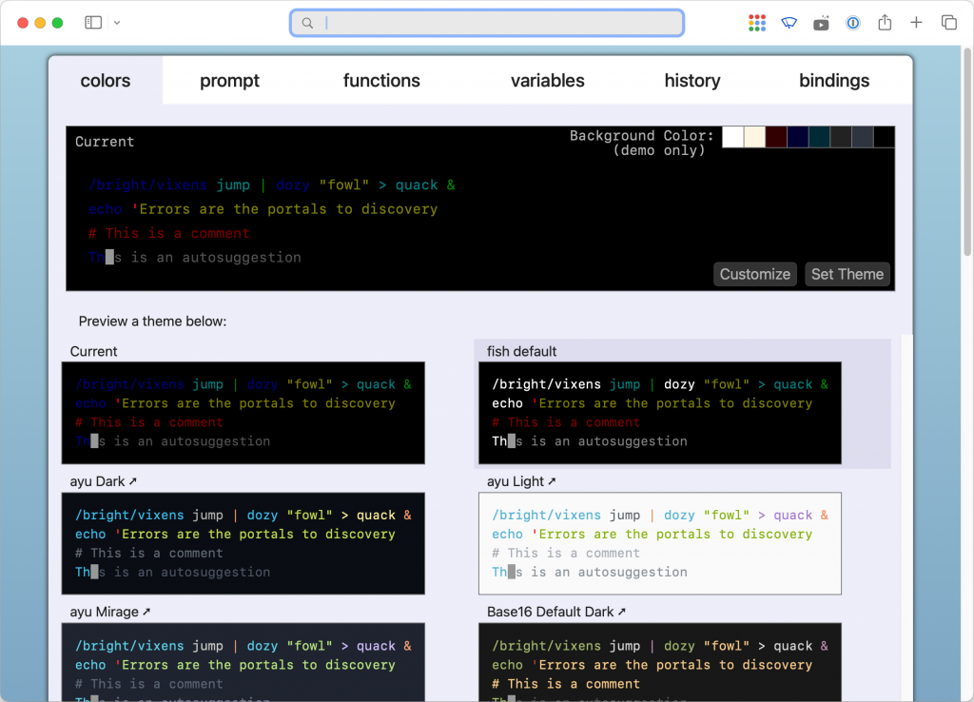The height and width of the screenshot is (702, 974).
Task: Select the black background color swatch
Action: coord(884,137)
